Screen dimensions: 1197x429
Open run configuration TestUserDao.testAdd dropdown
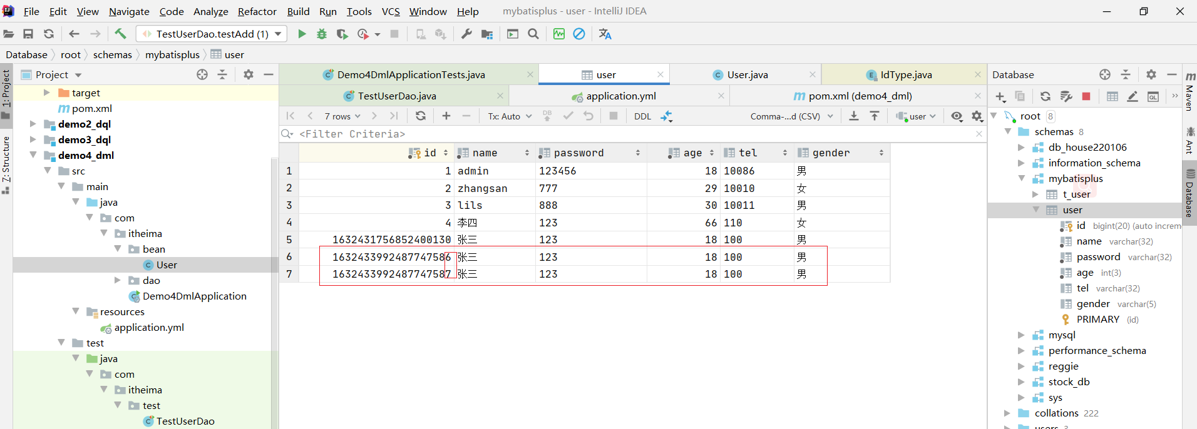(x=212, y=34)
